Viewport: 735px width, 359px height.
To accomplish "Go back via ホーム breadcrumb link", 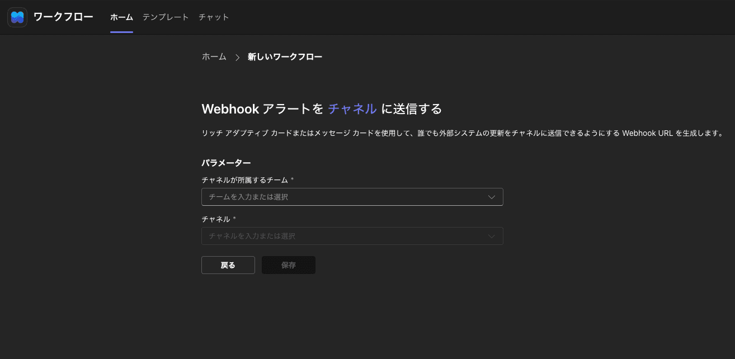I will pos(214,57).
